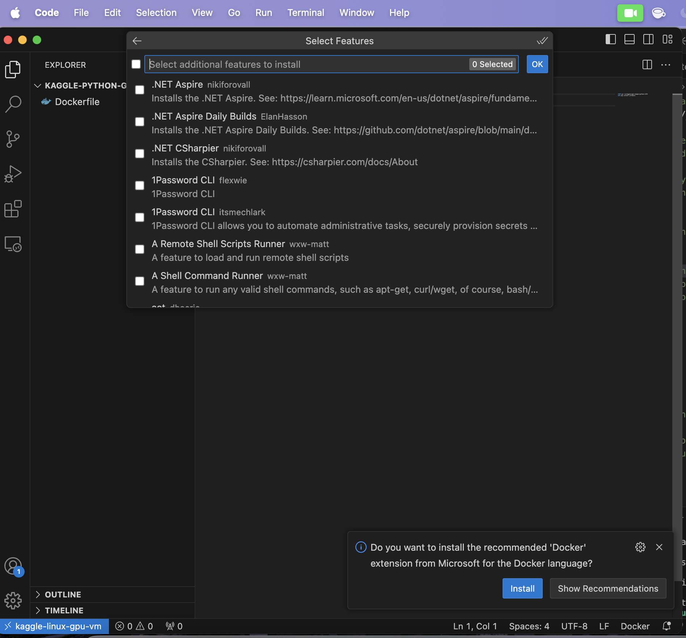Check the .NET CSharpier feature

pyautogui.click(x=140, y=154)
